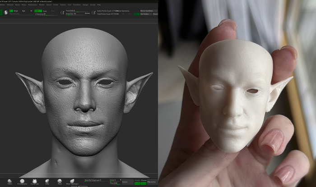Adjust the Focal Shift slider

tap(78, 11)
